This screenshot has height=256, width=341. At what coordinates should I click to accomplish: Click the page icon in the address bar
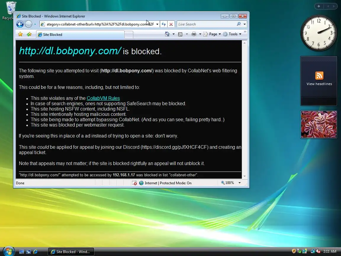point(43,24)
